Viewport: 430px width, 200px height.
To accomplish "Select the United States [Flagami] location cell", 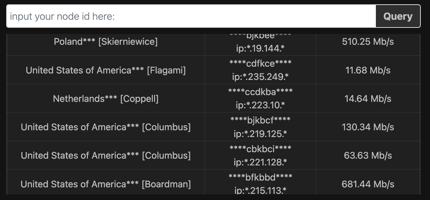I will coord(105,70).
